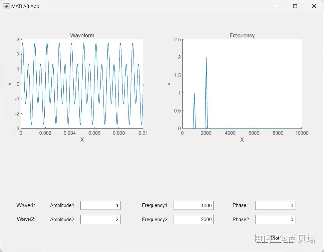Viewport: 324px width, 252px height.
Task: Click the Phase1 input box
Action: (x=275, y=205)
